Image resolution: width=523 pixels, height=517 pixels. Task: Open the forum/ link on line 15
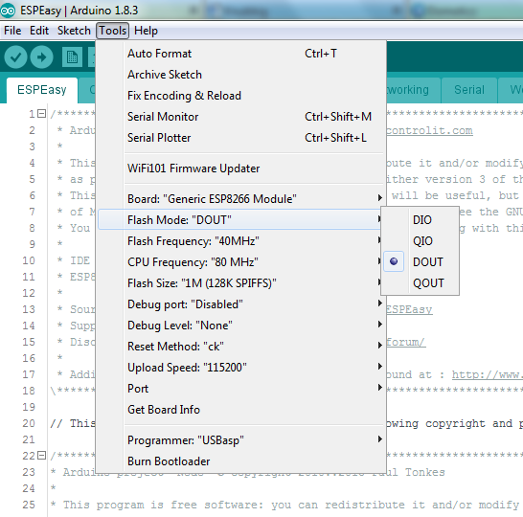[x=406, y=342]
